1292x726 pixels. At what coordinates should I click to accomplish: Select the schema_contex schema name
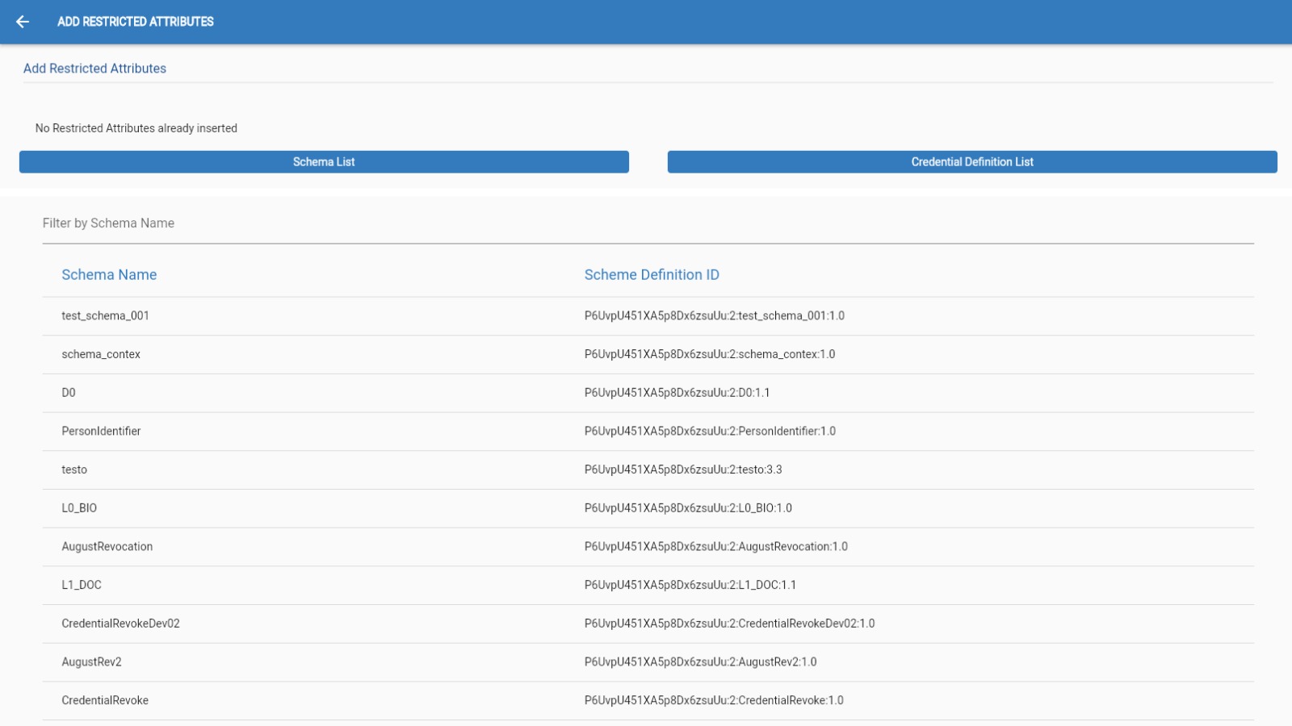pos(101,354)
